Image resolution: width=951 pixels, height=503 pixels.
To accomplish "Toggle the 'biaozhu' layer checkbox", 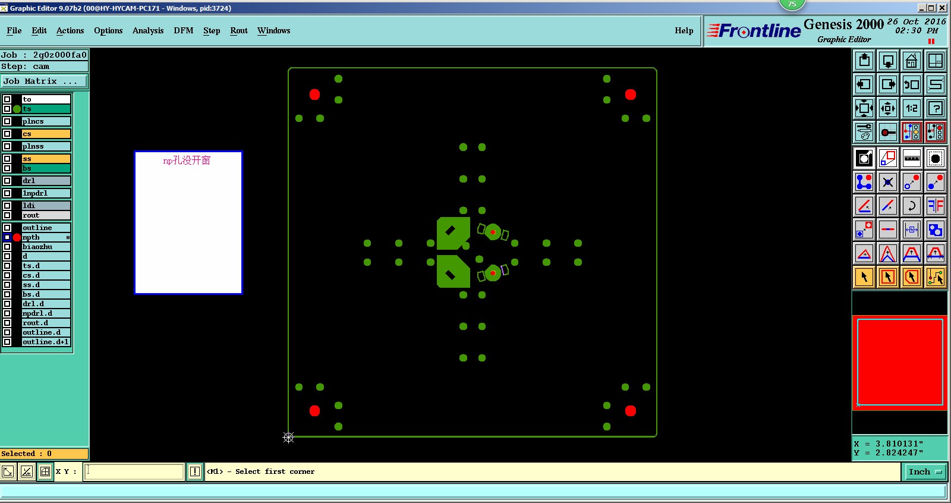I will coord(7,247).
